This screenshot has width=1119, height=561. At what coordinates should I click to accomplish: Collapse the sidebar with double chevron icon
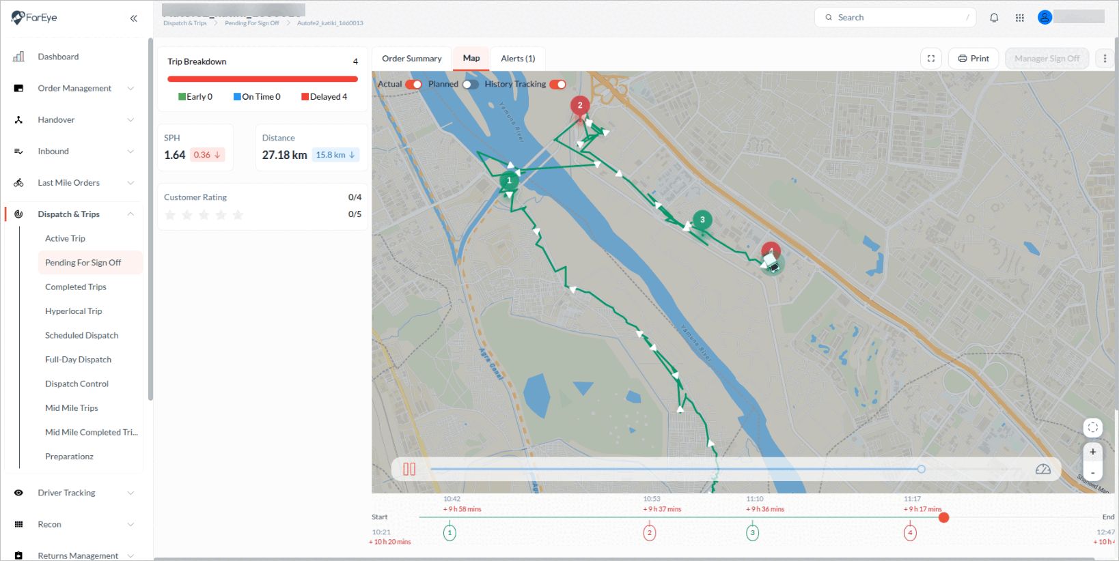click(133, 18)
